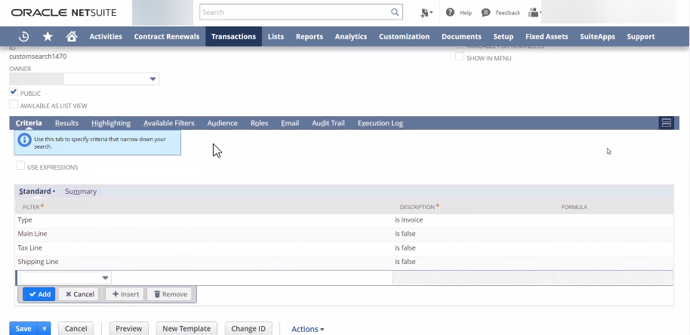Enable Available as List View checkbox

pyautogui.click(x=14, y=105)
